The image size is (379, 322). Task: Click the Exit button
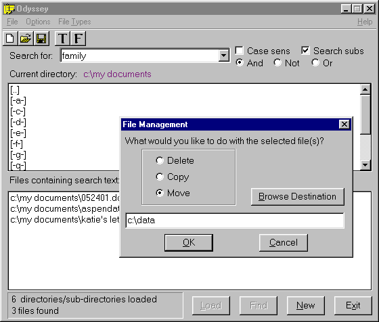pos(353,306)
